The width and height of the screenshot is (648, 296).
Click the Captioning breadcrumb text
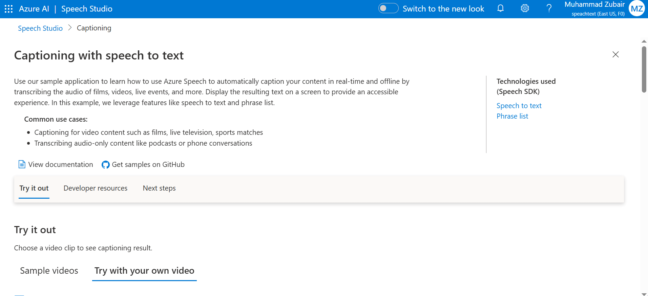[x=94, y=28]
